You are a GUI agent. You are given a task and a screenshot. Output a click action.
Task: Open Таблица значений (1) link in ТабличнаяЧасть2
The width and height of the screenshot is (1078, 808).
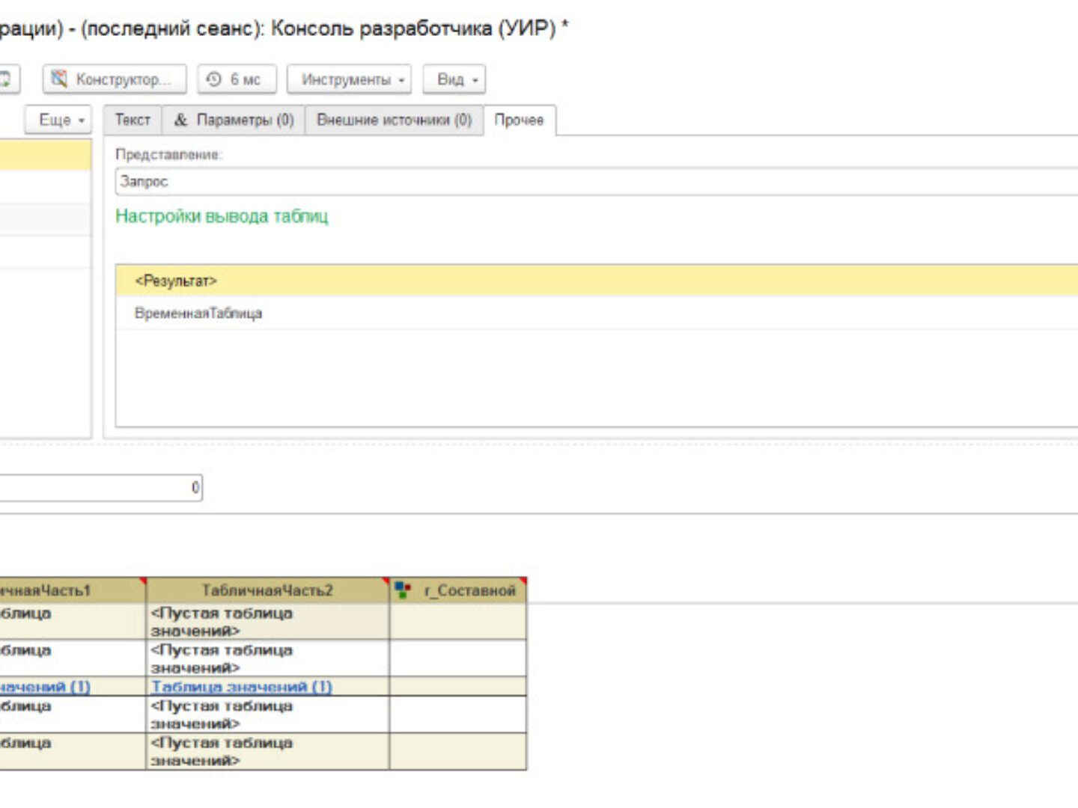[241, 687]
